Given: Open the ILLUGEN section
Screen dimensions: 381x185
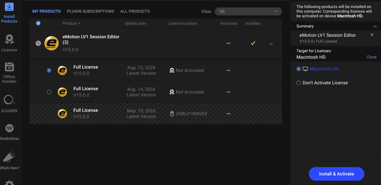Looking at the screenshot, I should pos(9,103).
